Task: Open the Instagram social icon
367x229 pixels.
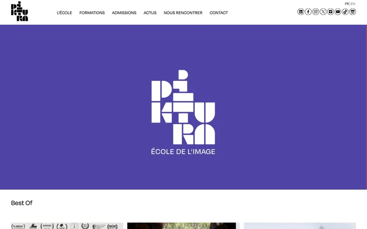Action: 316,11
